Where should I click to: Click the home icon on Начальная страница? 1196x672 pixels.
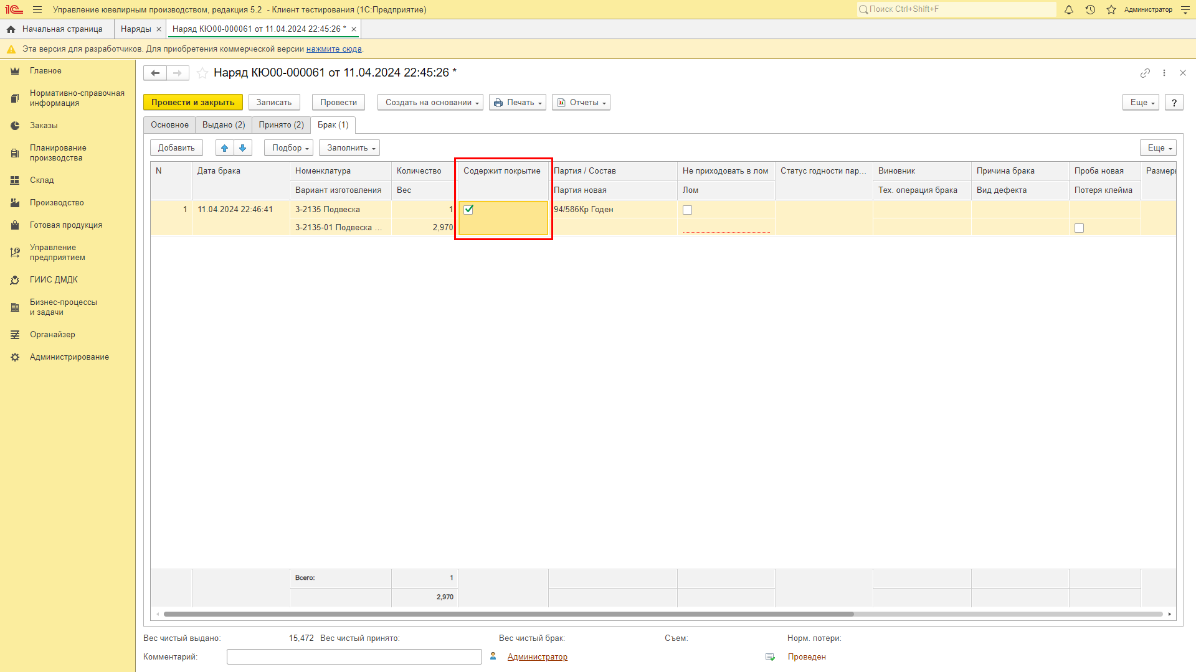point(11,29)
